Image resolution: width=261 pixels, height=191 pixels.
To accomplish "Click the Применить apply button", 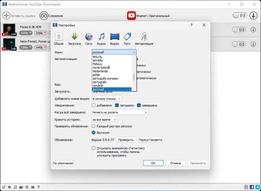I will pos(198,163).
